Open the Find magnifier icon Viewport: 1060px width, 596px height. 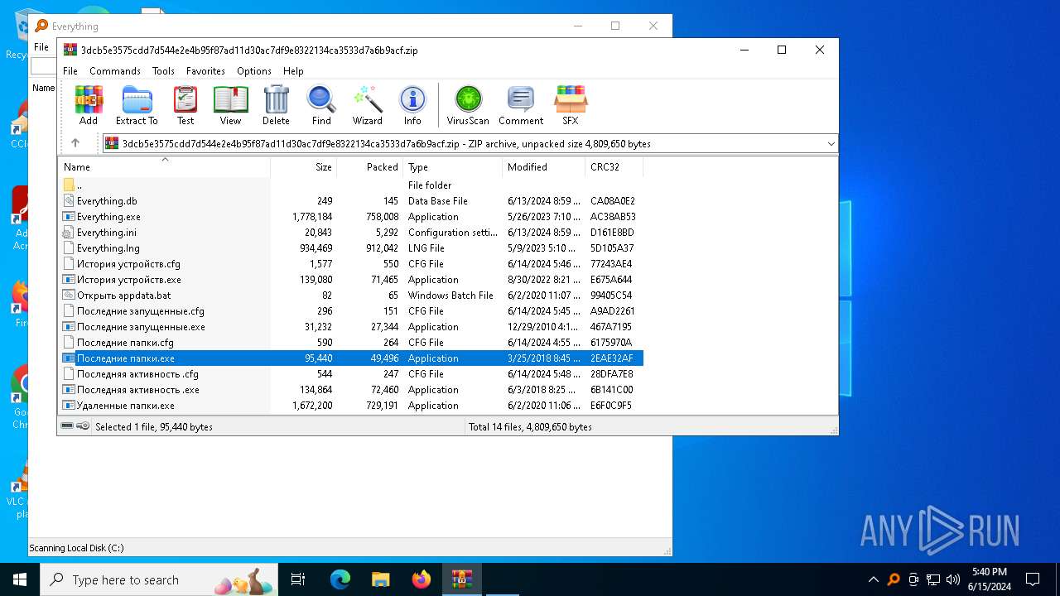(x=321, y=105)
